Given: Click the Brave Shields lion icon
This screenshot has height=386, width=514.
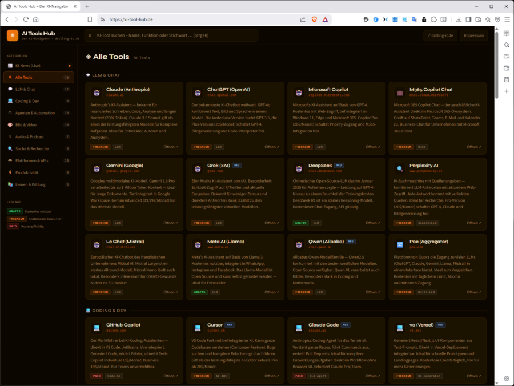Looking at the screenshot, I should pos(314,19).
